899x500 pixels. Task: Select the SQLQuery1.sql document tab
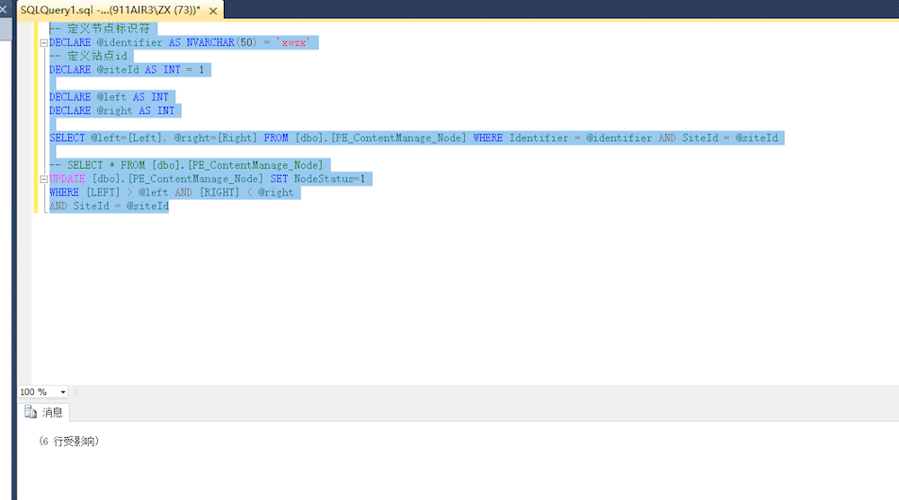[x=108, y=9]
